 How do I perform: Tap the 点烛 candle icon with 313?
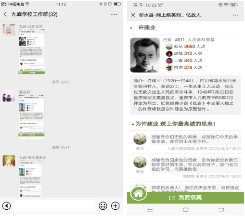(169, 53)
